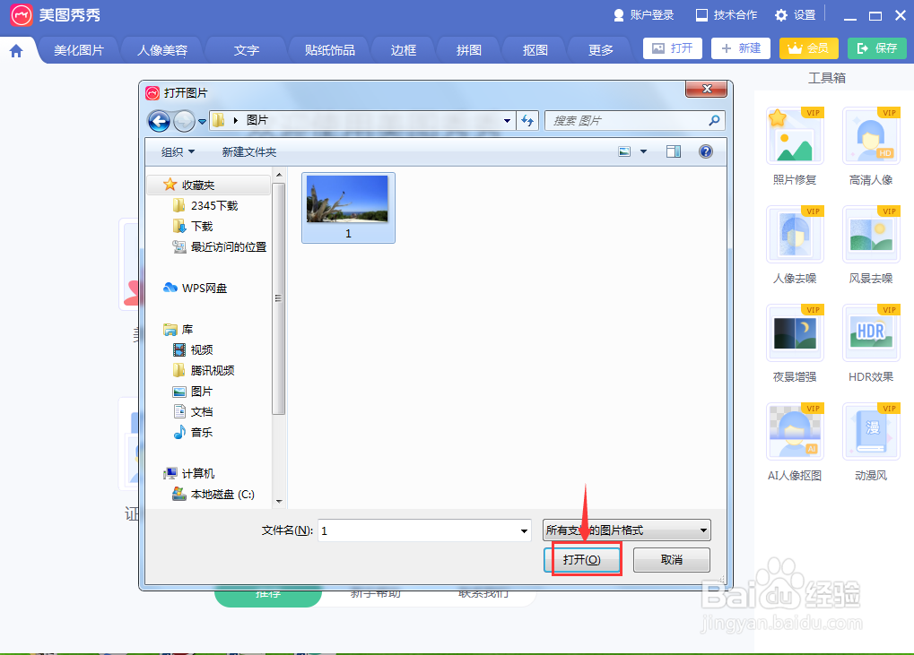914x655 pixels.
Task: Launch the 风景去噪 feature
Action: click(x=869, y=245)
